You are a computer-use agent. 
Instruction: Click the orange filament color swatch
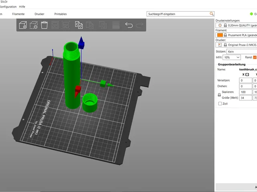coord(220,35)
